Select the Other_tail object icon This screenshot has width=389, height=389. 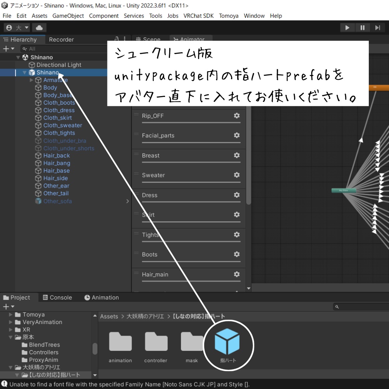tap(38, 193)
